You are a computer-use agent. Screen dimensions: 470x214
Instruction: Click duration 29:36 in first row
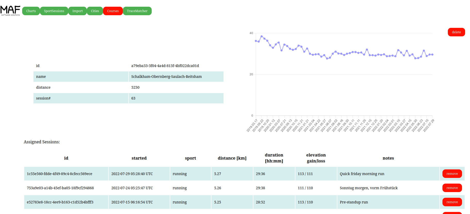(x=260, y=174)
